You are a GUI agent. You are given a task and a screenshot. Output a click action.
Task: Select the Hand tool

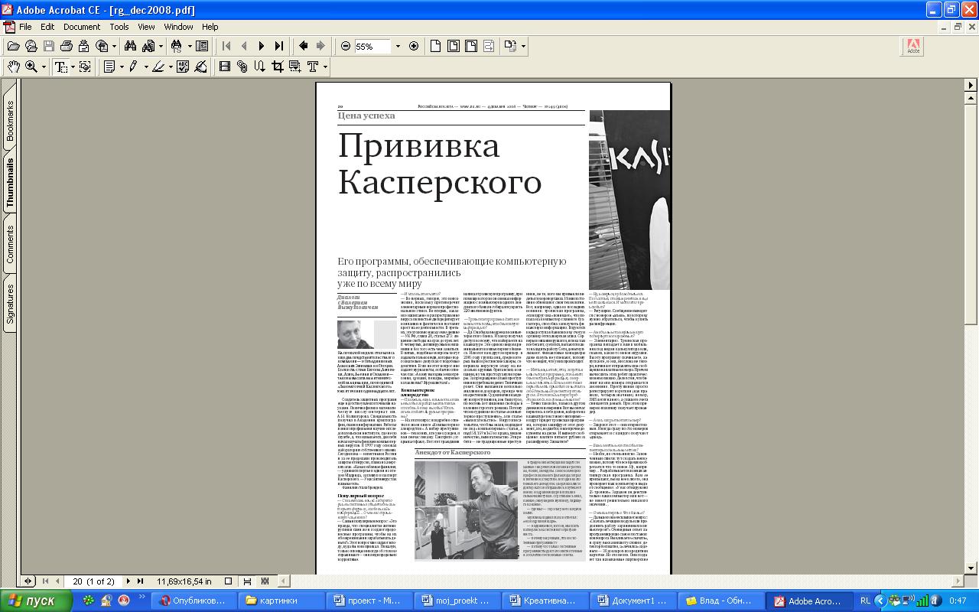click(13, 67)
